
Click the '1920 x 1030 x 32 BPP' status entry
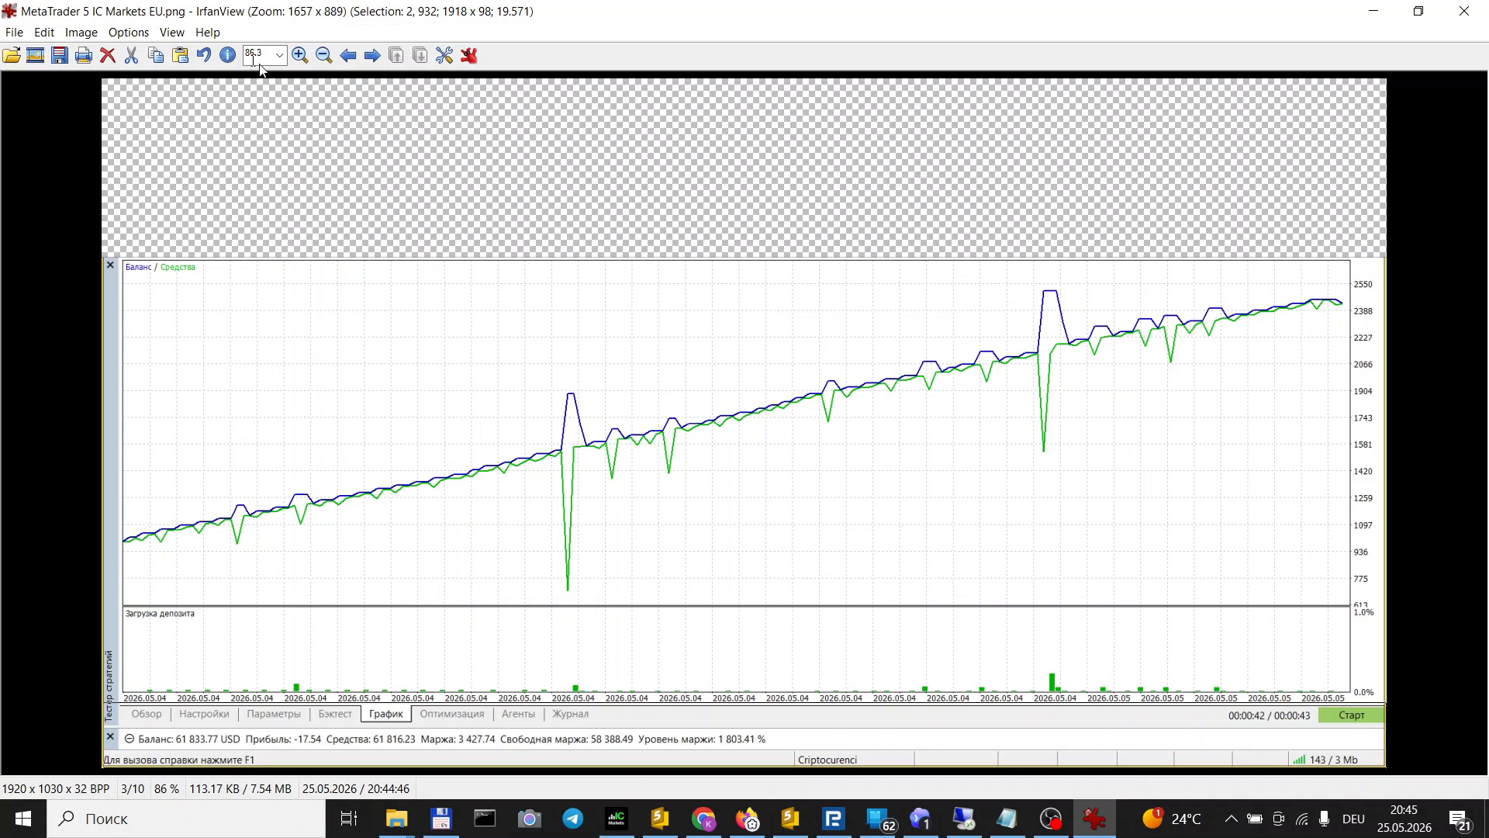tap(56, 789)
